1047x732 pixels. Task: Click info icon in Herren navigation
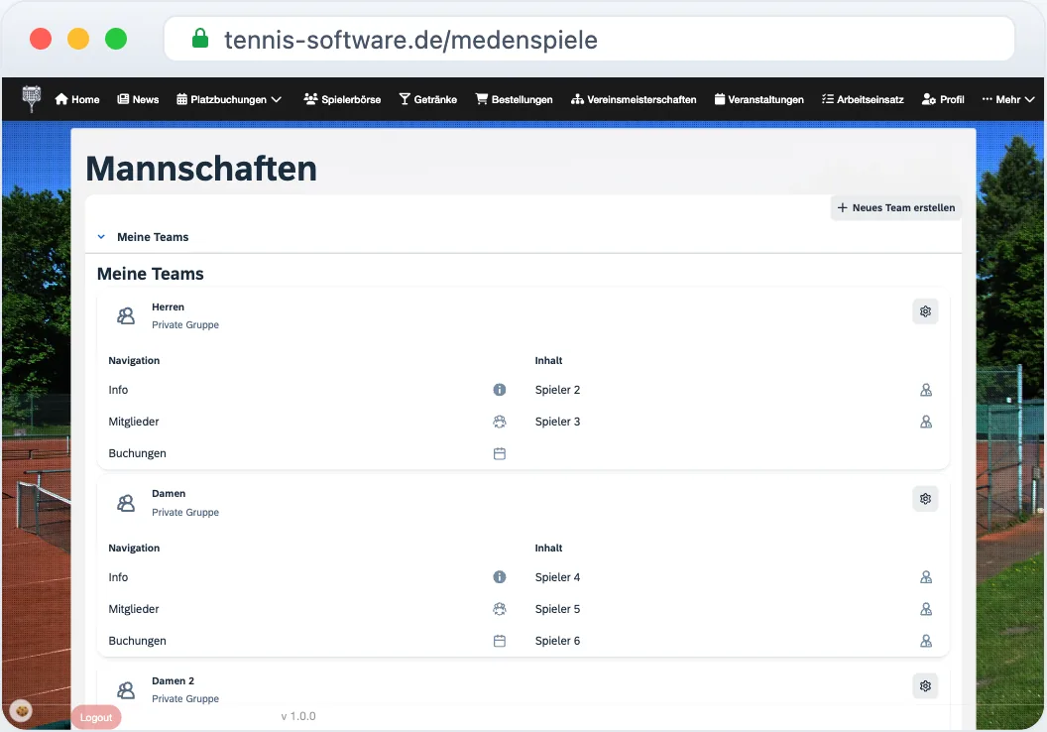(500, 390)
